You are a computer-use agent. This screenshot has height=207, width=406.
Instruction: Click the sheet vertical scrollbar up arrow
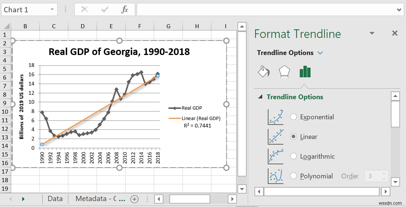(x=242, y=26)
